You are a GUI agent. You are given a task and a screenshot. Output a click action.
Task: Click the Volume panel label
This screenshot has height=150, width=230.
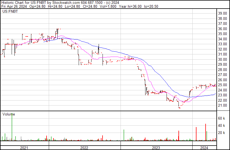point(9,114)
